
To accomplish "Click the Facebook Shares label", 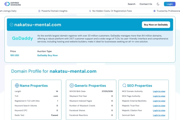I will click(x=77, y=110).
